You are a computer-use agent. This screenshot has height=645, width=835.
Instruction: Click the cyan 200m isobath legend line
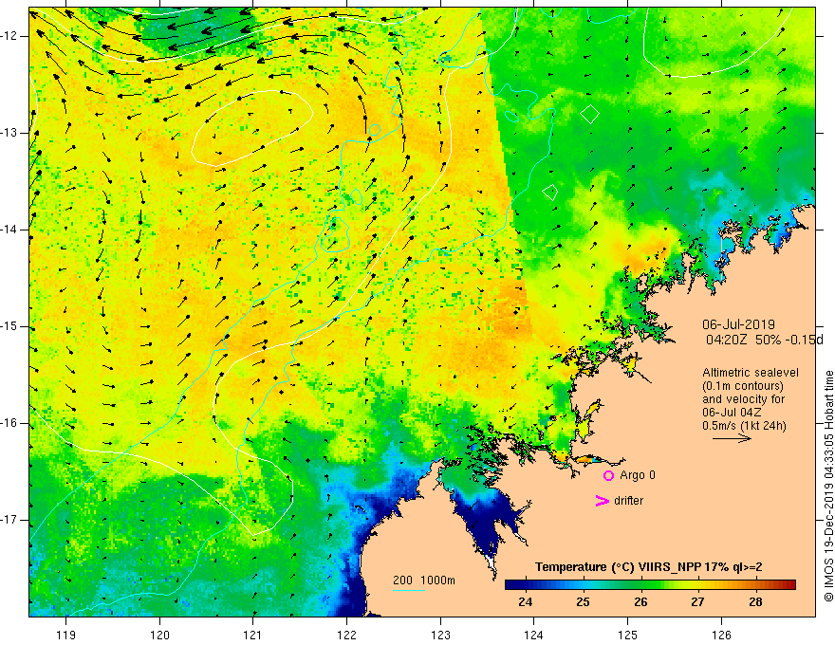[x=408, y=590]
